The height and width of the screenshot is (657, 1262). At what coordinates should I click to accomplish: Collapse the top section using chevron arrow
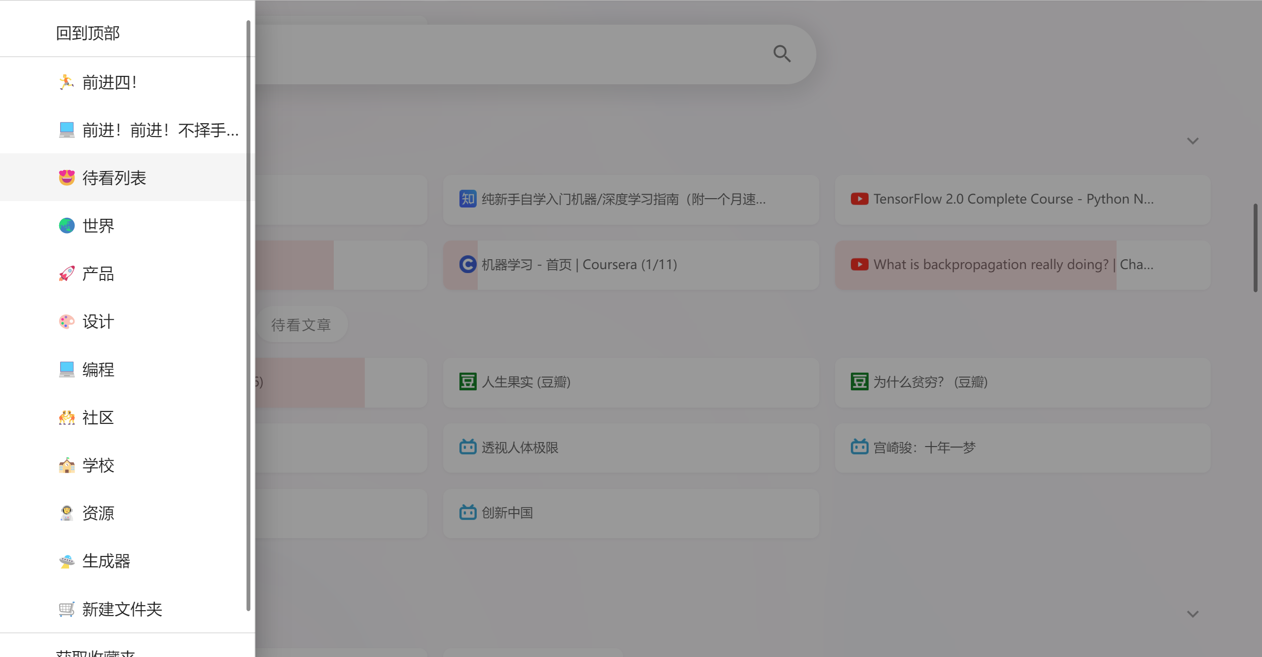1192,141
